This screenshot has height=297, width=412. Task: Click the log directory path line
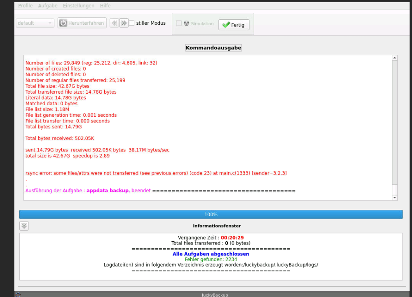pos(211,265)
